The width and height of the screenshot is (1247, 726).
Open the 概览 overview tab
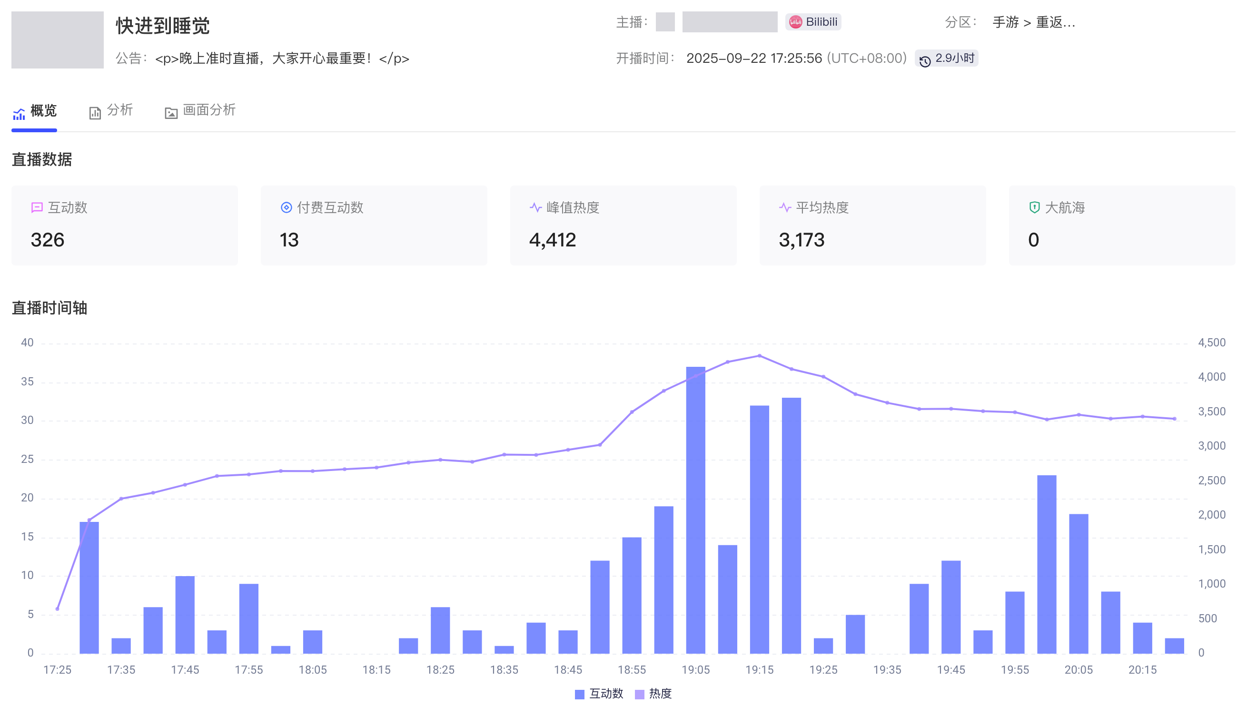coord(34,111)
